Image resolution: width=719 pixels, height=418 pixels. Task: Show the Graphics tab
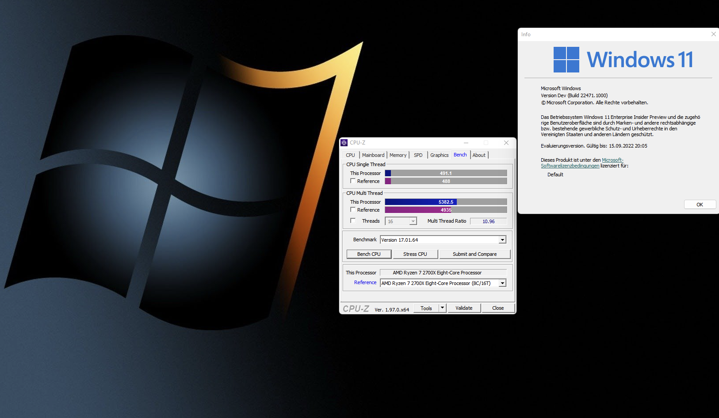pyautogui.click(x=440, y=155)
